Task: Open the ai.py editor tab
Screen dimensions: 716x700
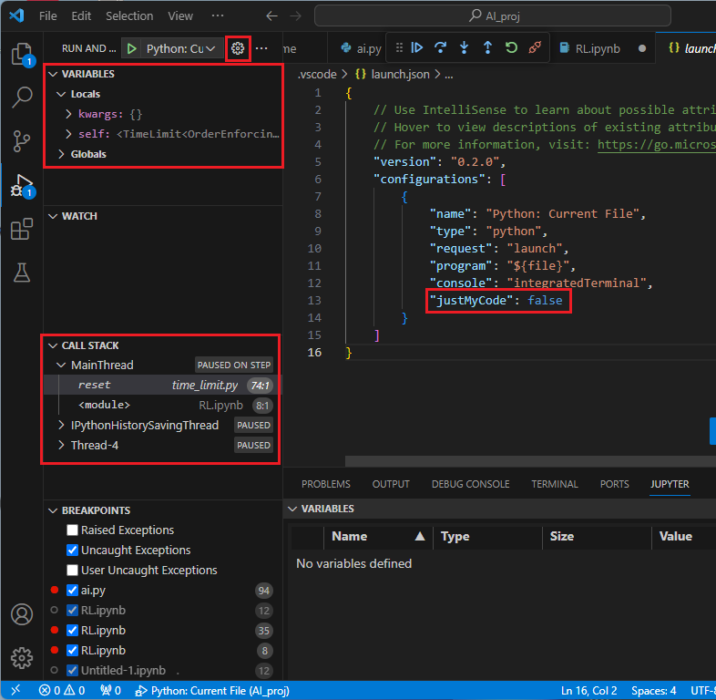Action: (x=362, y=48)
